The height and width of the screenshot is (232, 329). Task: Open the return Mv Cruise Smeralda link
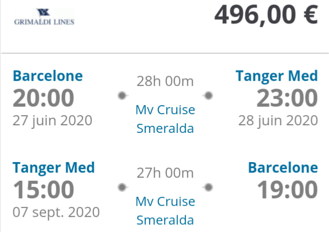click(165, 211)
